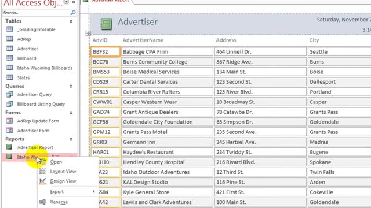Click the Casper city cell
The height and width of the screenshot is (208, 371).
click(339, 102)
